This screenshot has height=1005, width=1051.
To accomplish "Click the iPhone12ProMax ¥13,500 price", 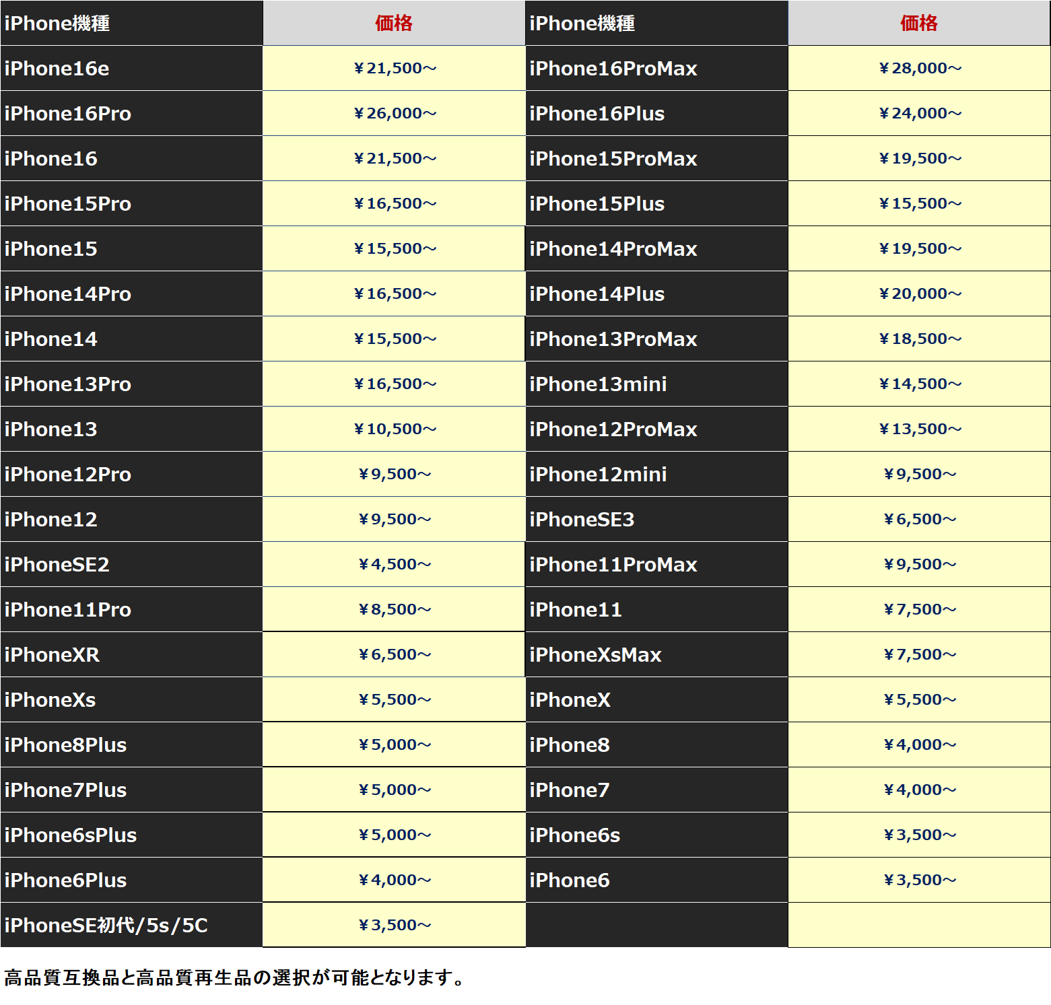I will click(x=920, y=429).
